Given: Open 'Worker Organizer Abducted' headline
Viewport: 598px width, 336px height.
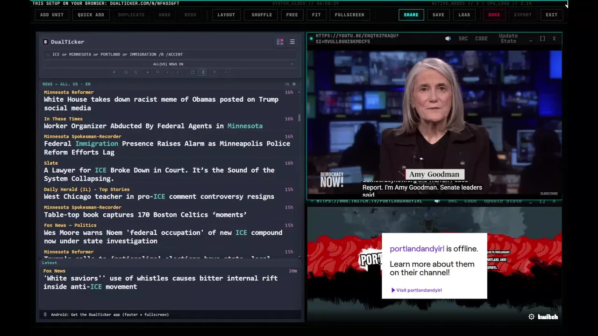Looking at the screenshot, I should 153,126.
